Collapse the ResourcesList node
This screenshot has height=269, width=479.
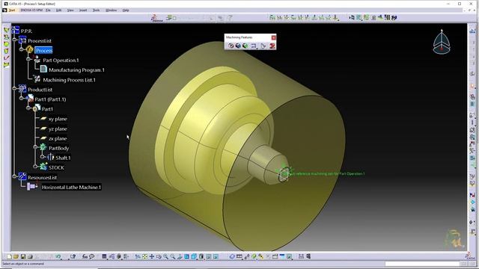tap(14, 176)
